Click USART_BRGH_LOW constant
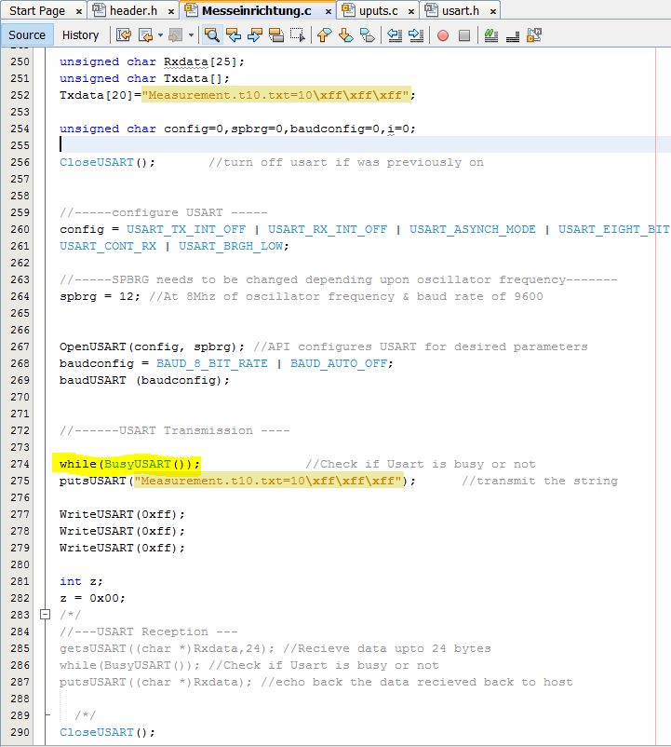The height and width of the screenshot is (747, 671). pos(231,246)
